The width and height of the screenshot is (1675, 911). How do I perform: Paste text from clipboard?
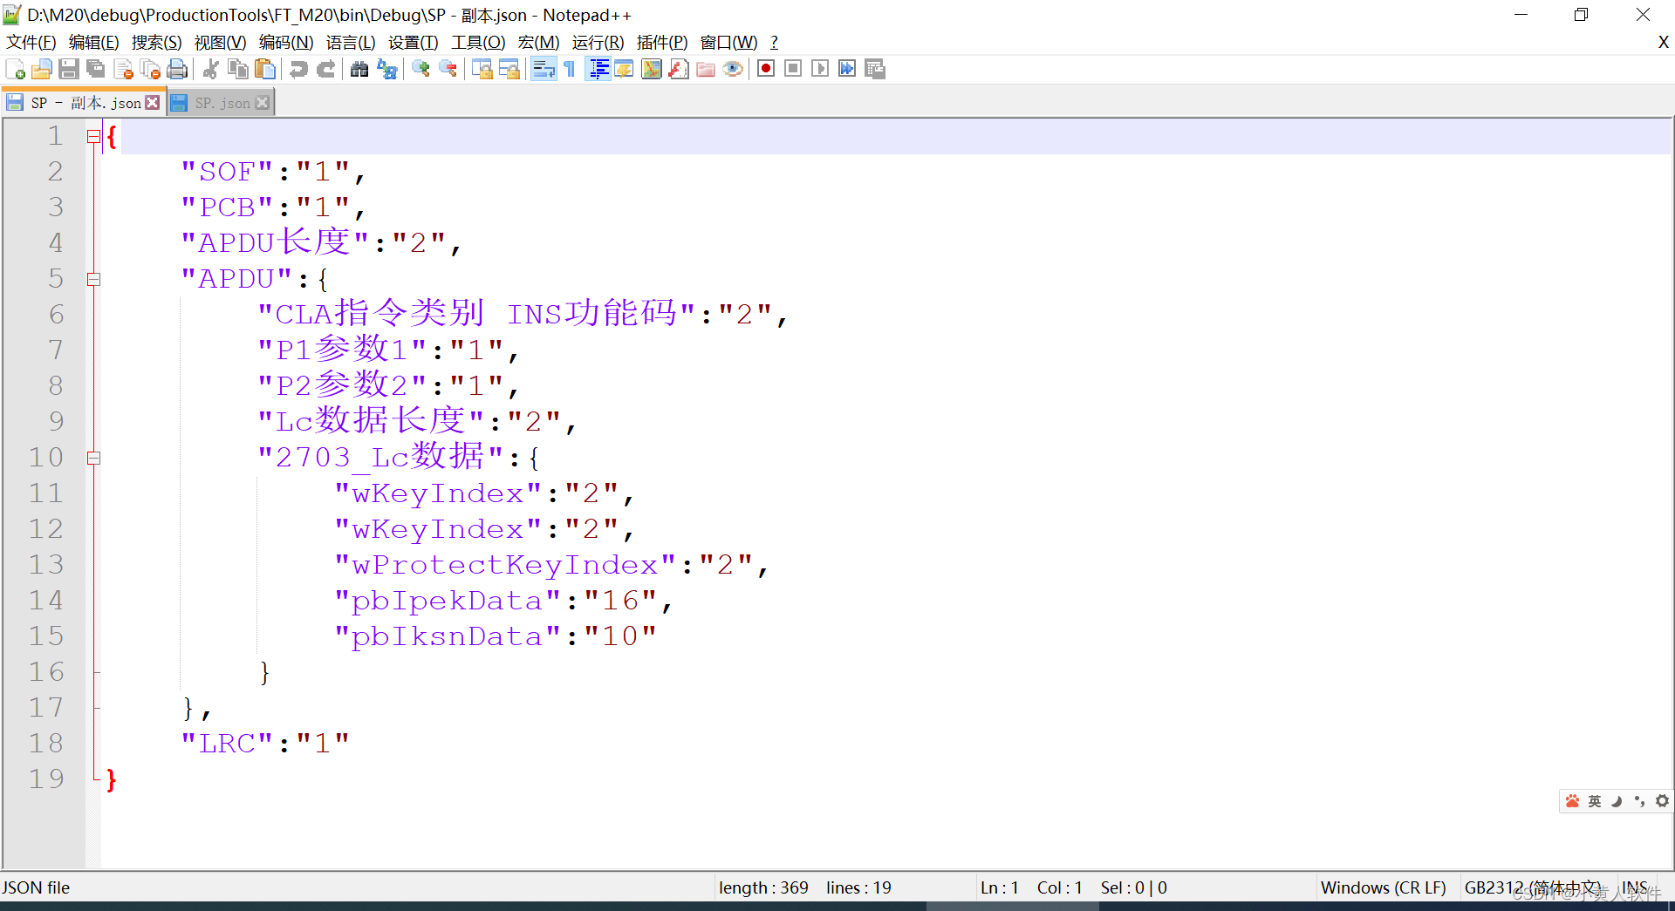pos(265,69)
